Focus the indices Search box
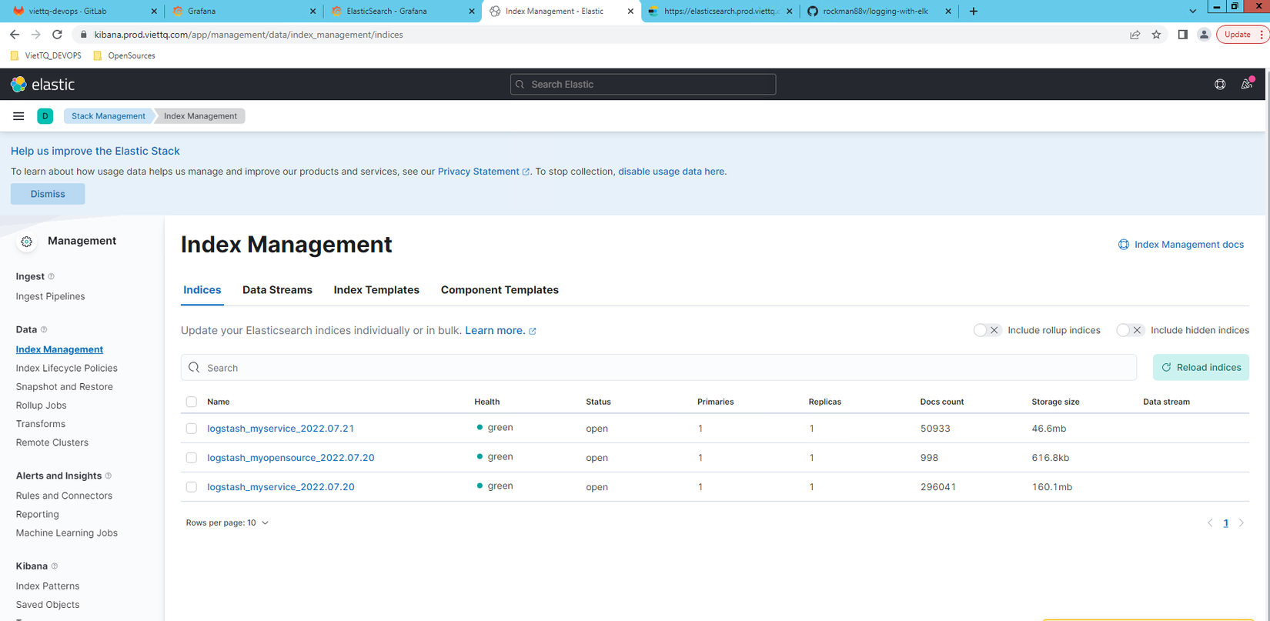The image size is (1270, 621). point(659,368)
